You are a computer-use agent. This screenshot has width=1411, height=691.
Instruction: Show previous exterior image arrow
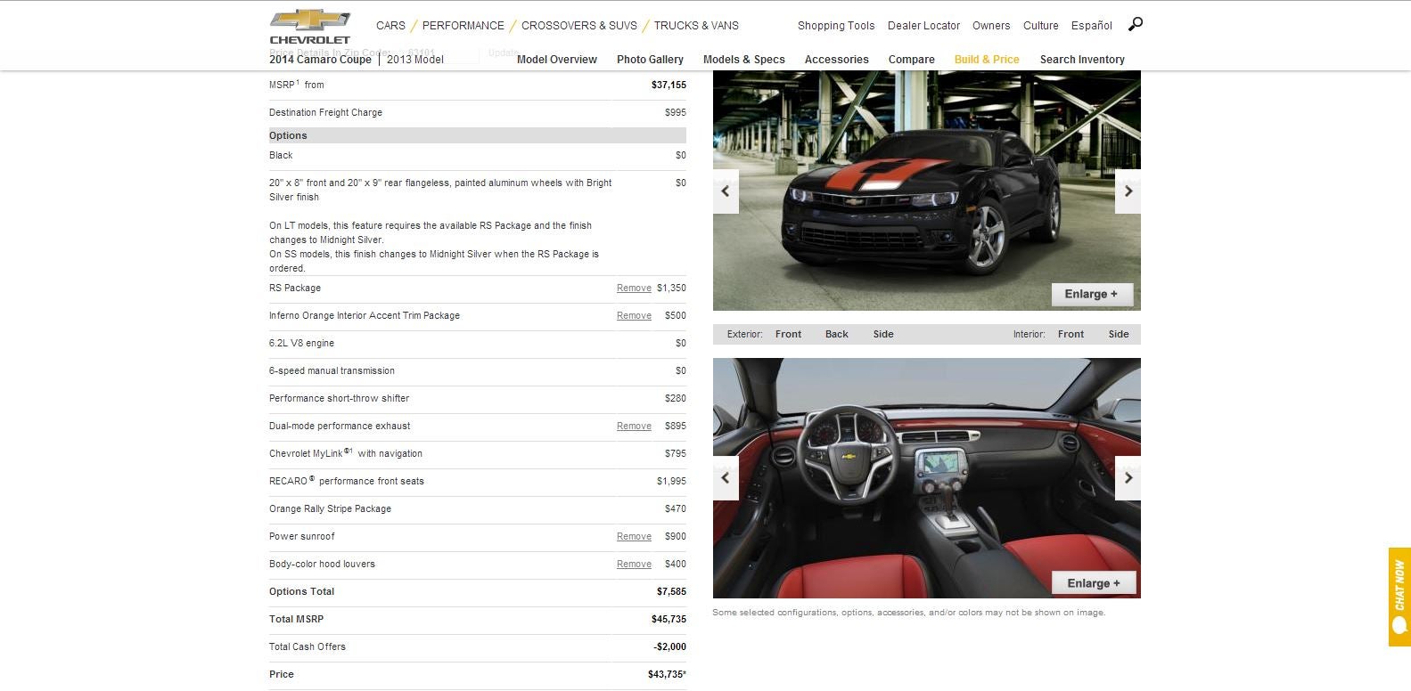[x=726, y=191]
